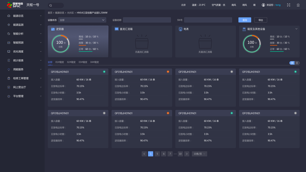Click the 逆变器 donut progress ring
The height and width of the screenshot is (172, 306).
pos(61,44)
